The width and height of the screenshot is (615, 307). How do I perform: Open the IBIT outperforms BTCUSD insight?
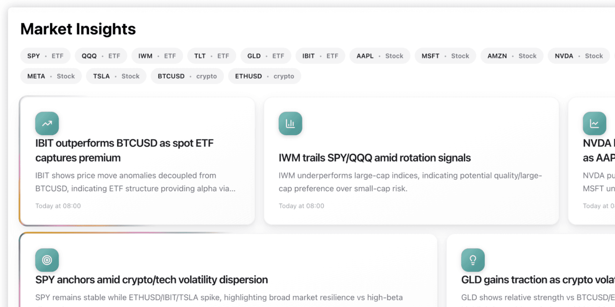point(137,160)
